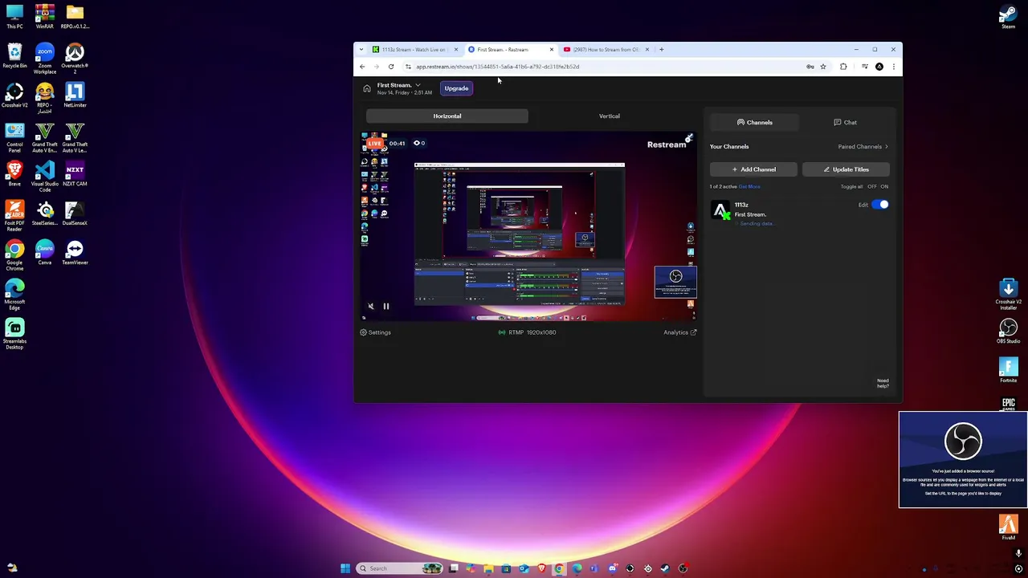Switch to the Horizontal layout tab
Screen dimensions: 1028x578
coord(447,116)
